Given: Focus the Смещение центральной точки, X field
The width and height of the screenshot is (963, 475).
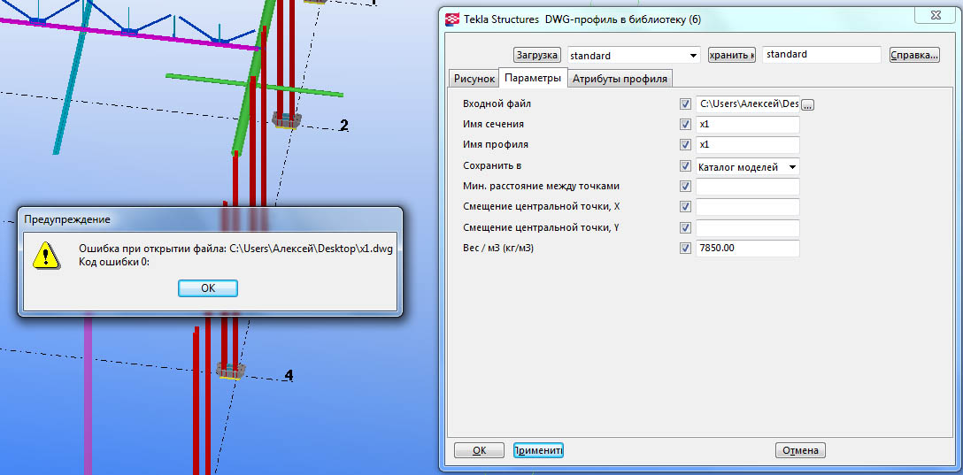Looking at the screenshot, I should click(747, 207).
